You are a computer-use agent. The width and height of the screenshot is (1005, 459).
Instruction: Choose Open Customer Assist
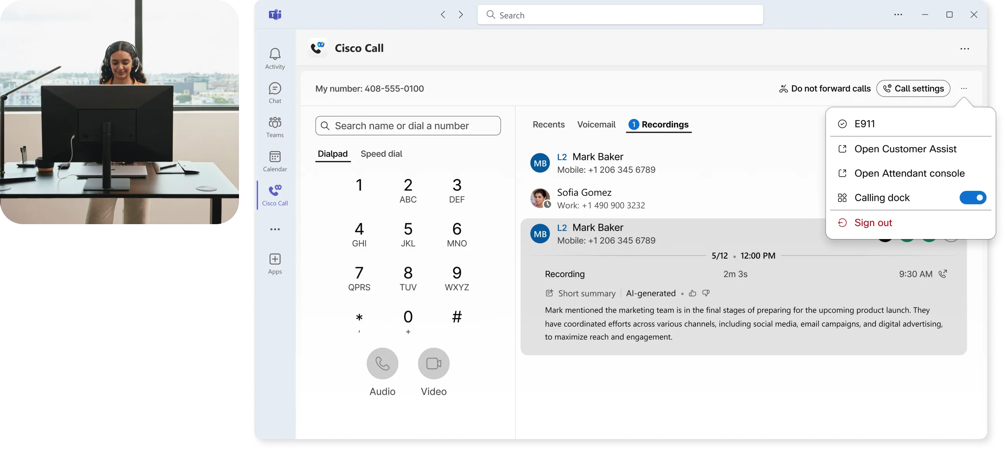tap(910, 149)
